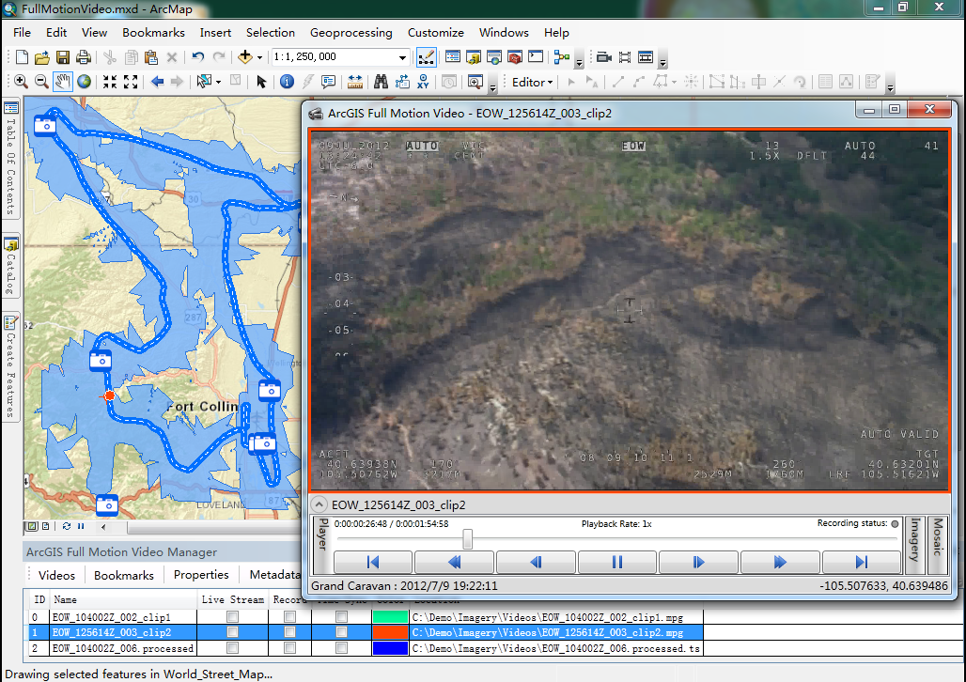
Task: Save the map with the Save icon
Action: (62, 57)
